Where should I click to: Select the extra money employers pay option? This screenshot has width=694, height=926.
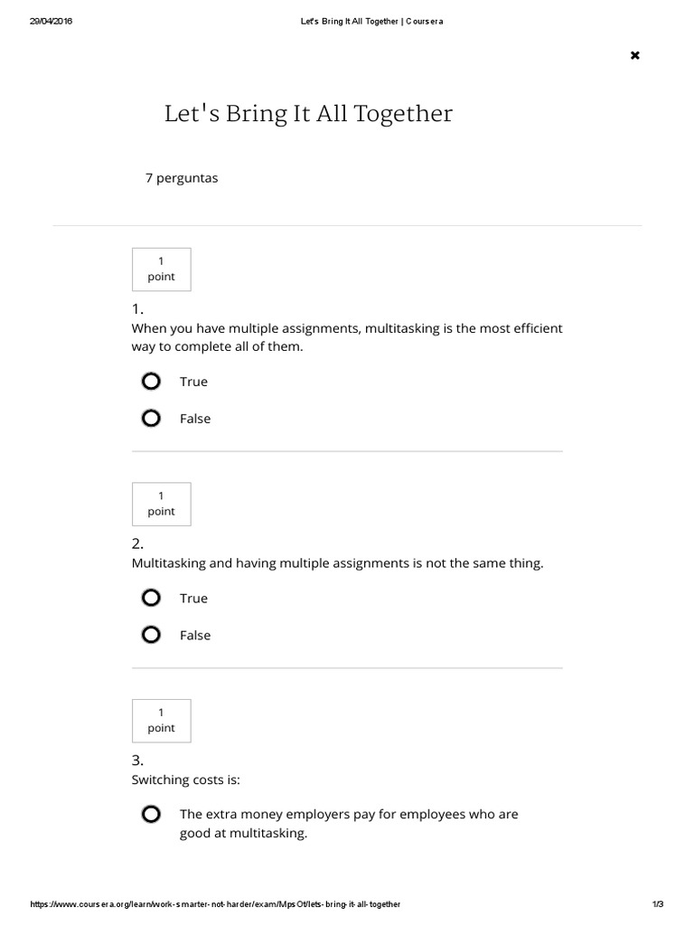(x=151, y=815)
